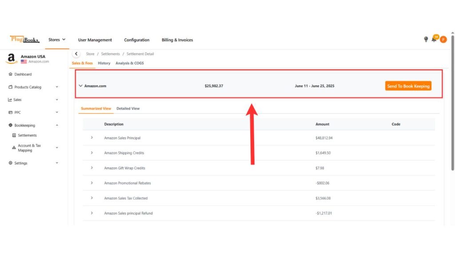Image resolution: width=455 pixels, height=256 pixels.
Task: Click the Amazon USA store name
Action: [x=33, y=56]
